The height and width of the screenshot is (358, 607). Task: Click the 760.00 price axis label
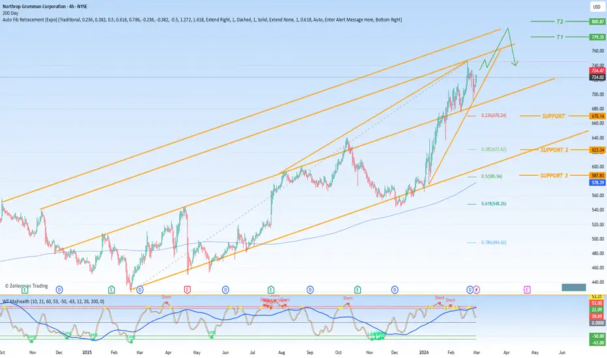[x=598, y=51]
